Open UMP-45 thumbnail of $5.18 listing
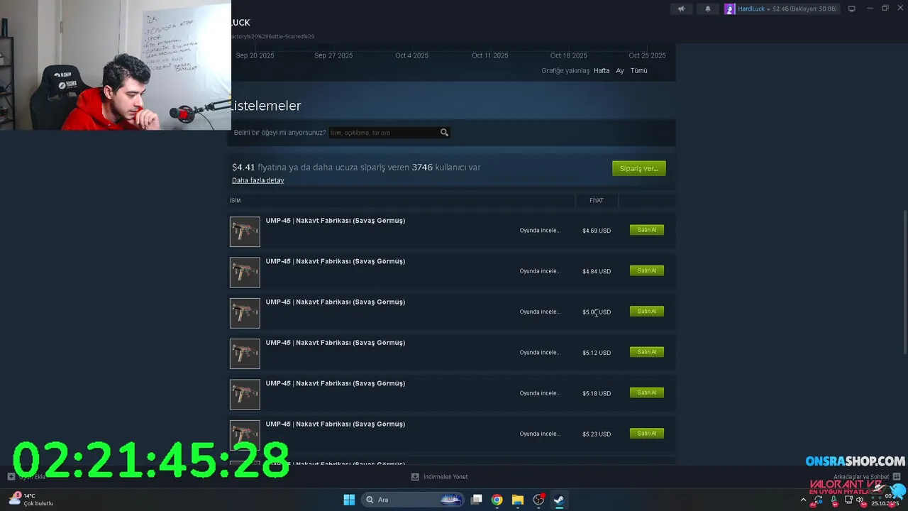 [x=245, y=395]
